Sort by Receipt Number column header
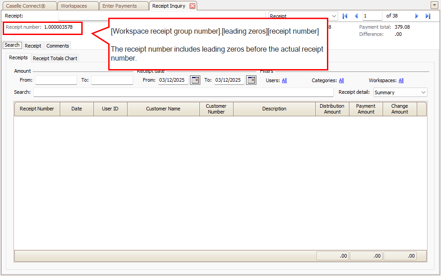441x276 pixels. [x=37, y=109]
